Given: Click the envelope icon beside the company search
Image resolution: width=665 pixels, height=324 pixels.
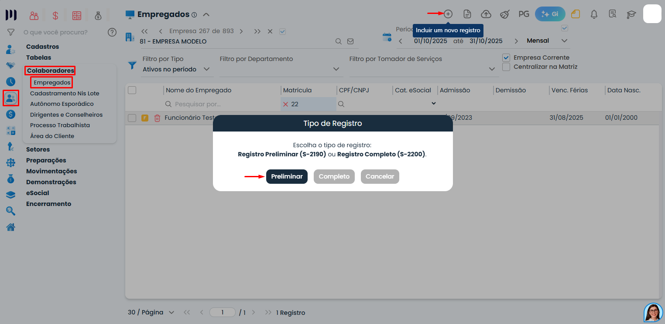Looking at the screenshot, I should (x=350, y=41).
